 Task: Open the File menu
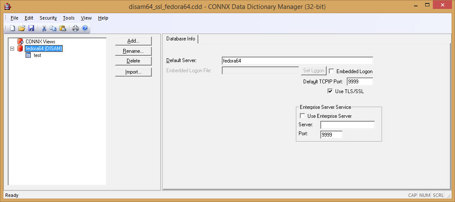[x=14, y=18]
